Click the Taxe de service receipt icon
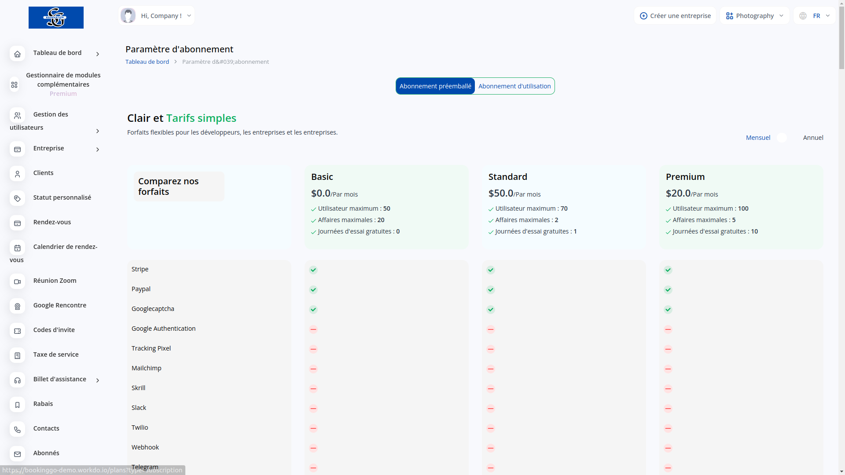The width and height of the screenshot is (845, 475). coord(17,355)
